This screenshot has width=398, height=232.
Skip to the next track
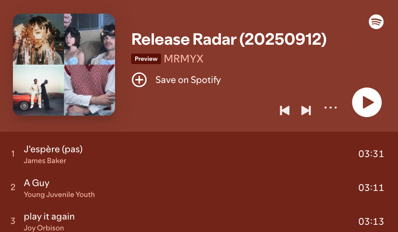pos(306,110)
